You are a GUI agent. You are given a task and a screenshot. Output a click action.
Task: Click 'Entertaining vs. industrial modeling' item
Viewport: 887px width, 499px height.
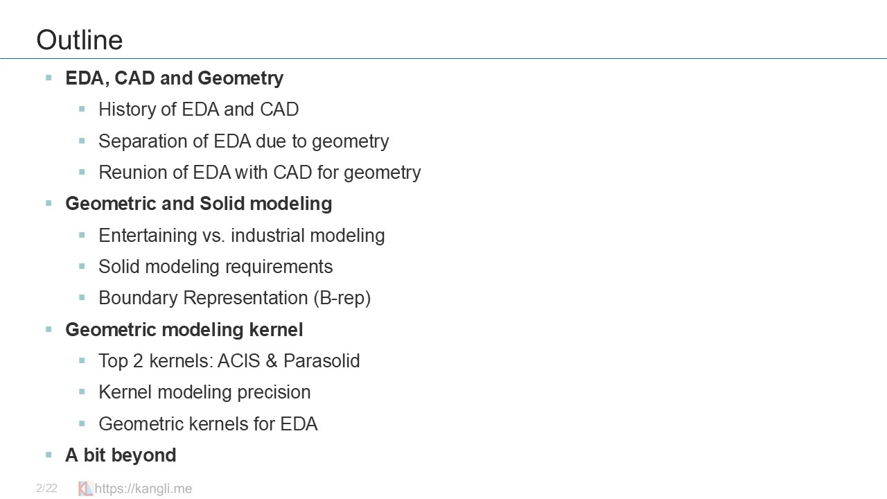point(241,236)
